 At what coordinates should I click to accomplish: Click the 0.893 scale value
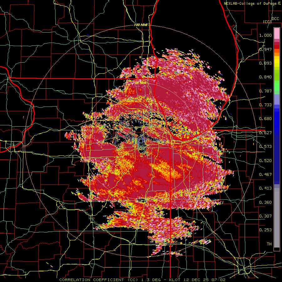pyautogui.click(x=265, y=63)
